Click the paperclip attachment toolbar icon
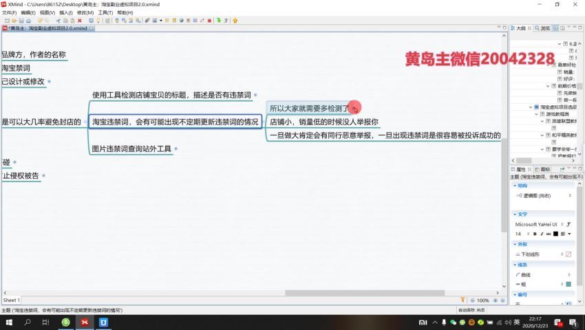Screen dimensions: 585x330 147,21
